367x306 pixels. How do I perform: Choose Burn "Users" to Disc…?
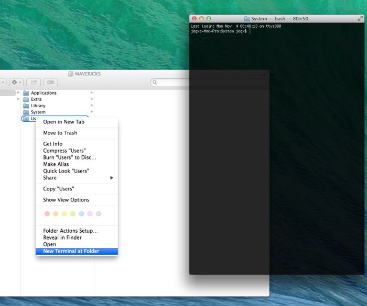coord(77,157)
